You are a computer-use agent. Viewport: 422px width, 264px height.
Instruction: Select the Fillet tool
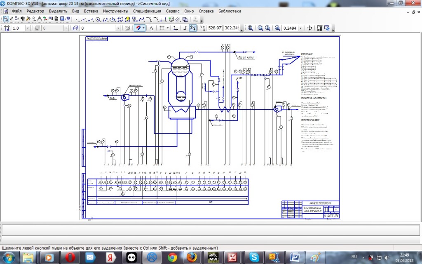pyautogui.click(x=156, y=19)
